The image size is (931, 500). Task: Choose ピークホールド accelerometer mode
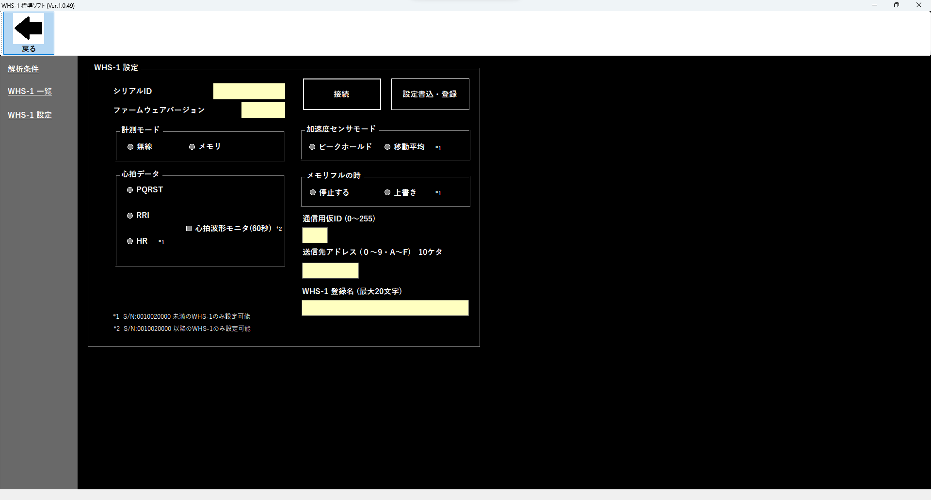tap(312, 147)
